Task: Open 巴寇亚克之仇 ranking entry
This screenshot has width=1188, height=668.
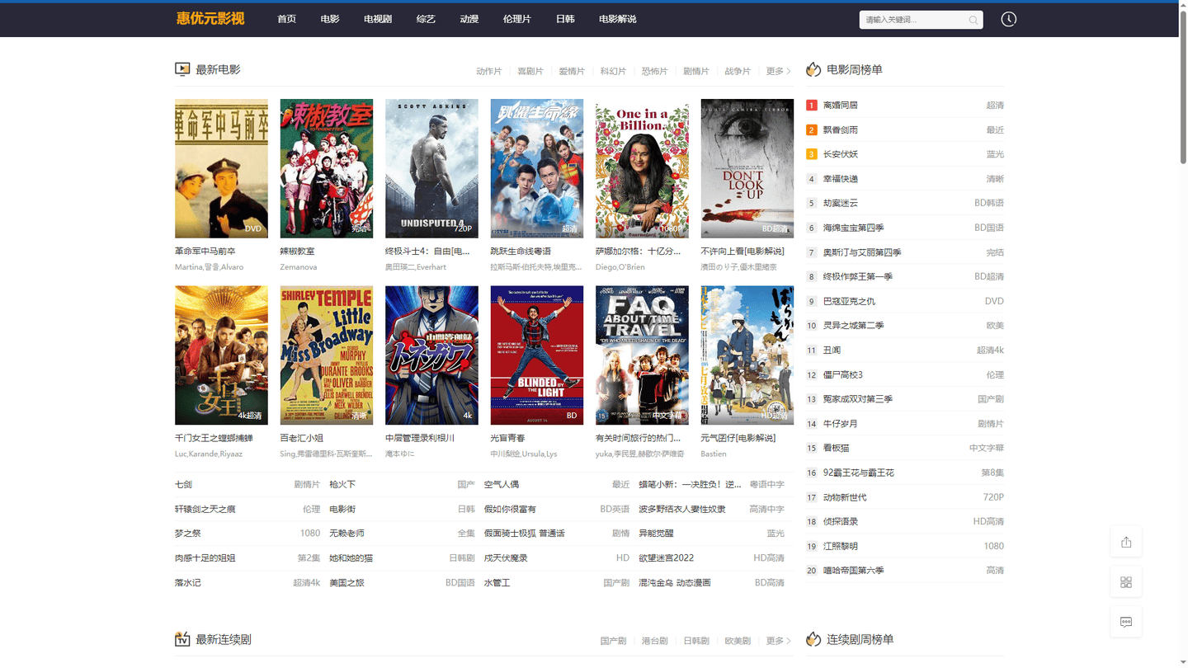Action: (849, 301)
